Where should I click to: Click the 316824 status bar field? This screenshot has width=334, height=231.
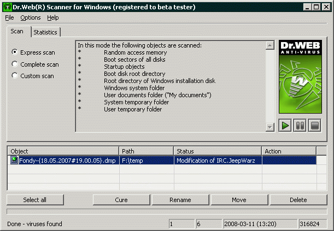313,224
